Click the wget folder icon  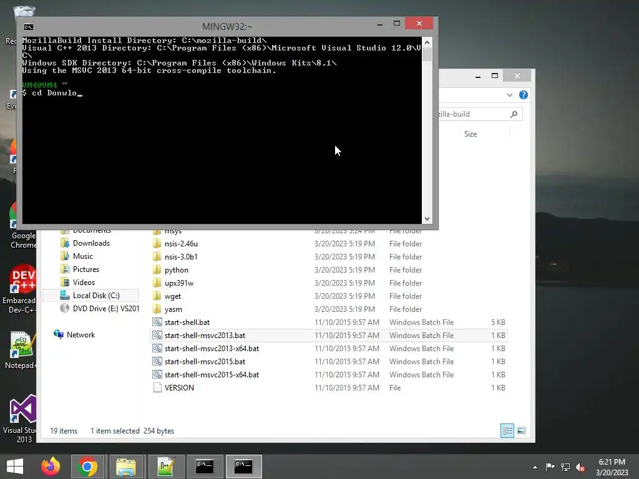[x=157, y=296]
